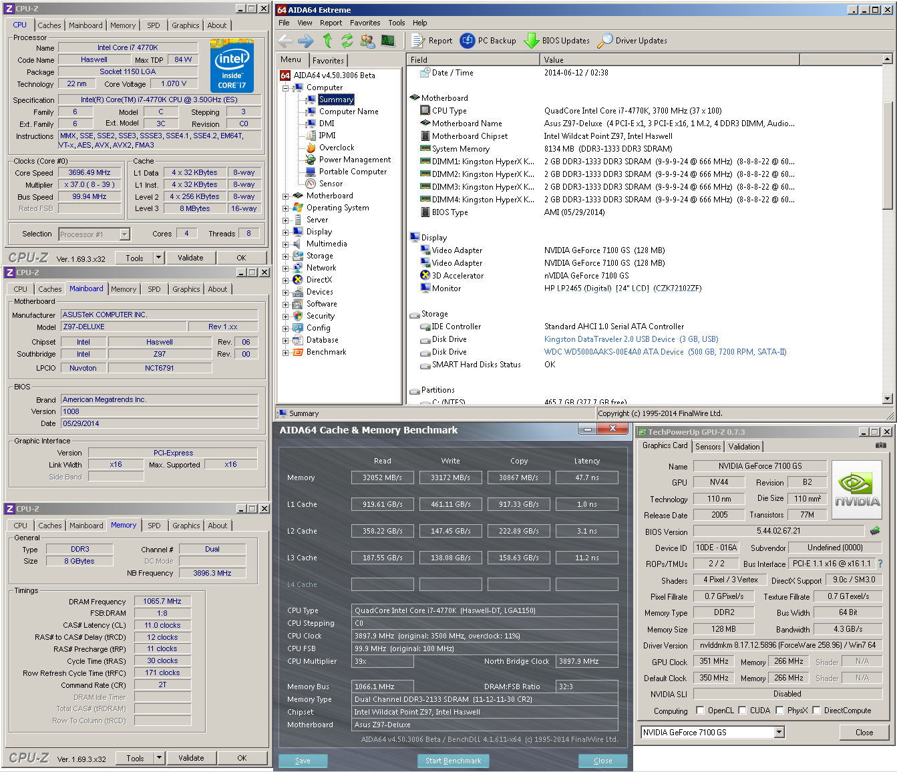Expand the Motherboard node in AIDA64 tree
The width and height of the screenshot is (897, 772).
point(285,196)
